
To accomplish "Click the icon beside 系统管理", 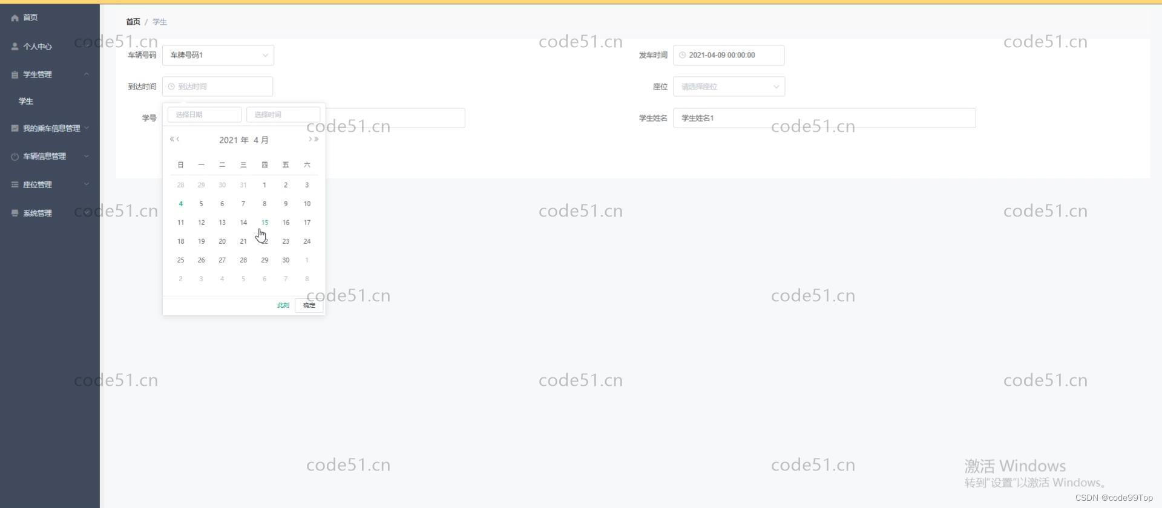I will tap(15, 213).
